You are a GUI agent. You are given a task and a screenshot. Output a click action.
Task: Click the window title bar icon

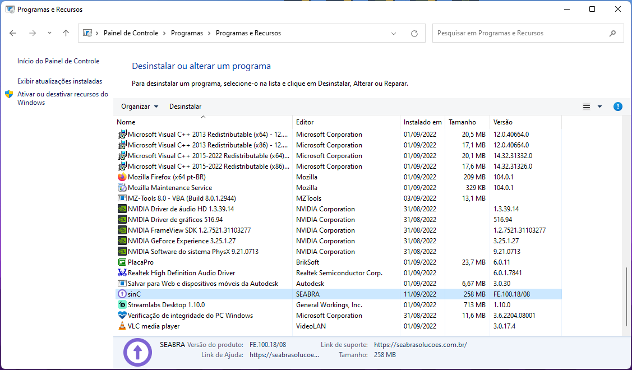click(10, 10)
